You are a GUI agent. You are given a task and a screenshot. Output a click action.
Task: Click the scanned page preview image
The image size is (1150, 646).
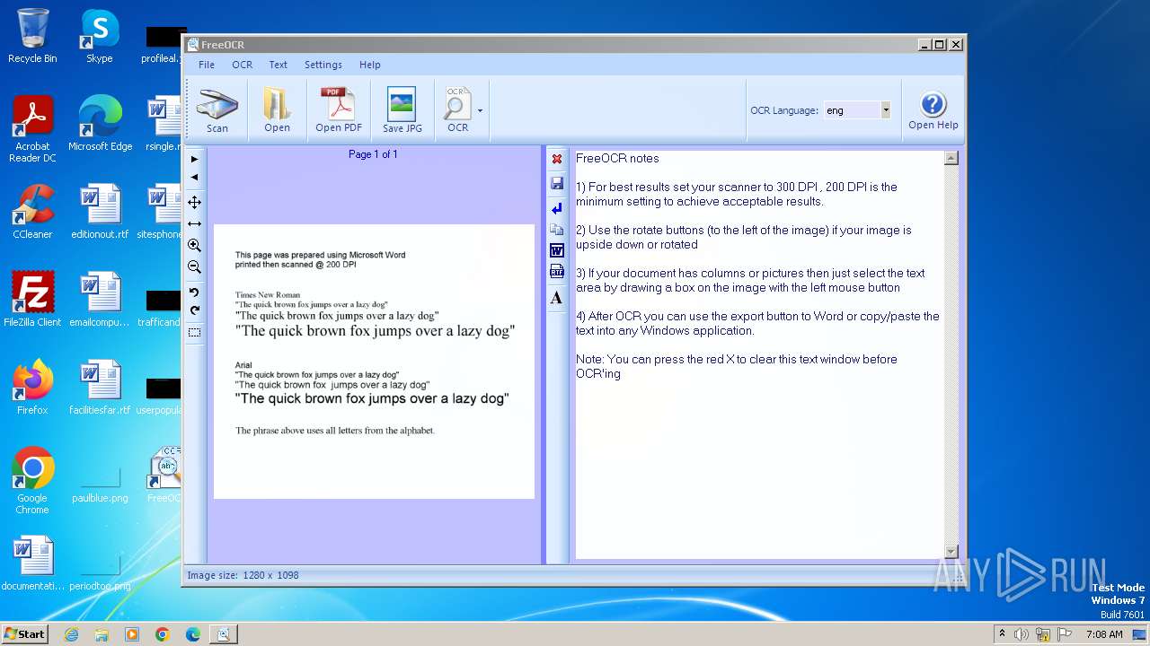pos(374,362)
